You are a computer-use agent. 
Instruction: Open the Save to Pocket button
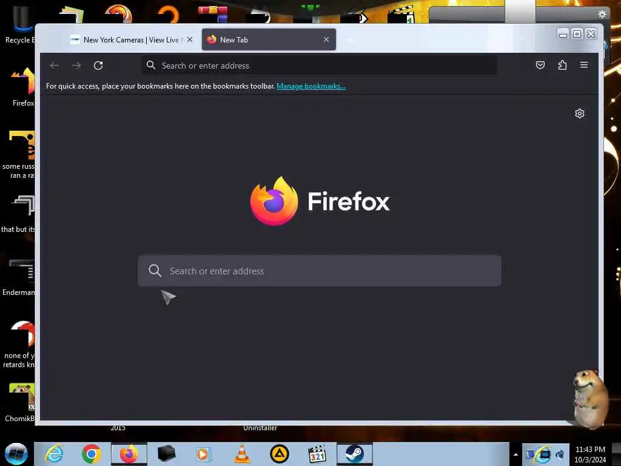(x=540, y=65)
